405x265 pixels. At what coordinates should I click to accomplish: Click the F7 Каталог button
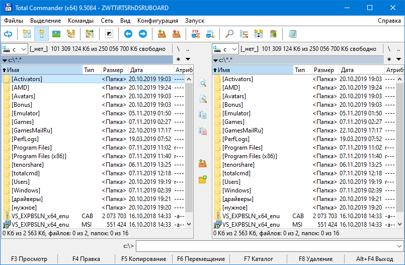pos(259,259)
